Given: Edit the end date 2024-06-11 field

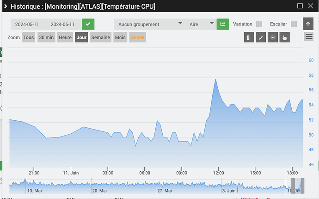Looking at the screenshot, I should point(63,24).
